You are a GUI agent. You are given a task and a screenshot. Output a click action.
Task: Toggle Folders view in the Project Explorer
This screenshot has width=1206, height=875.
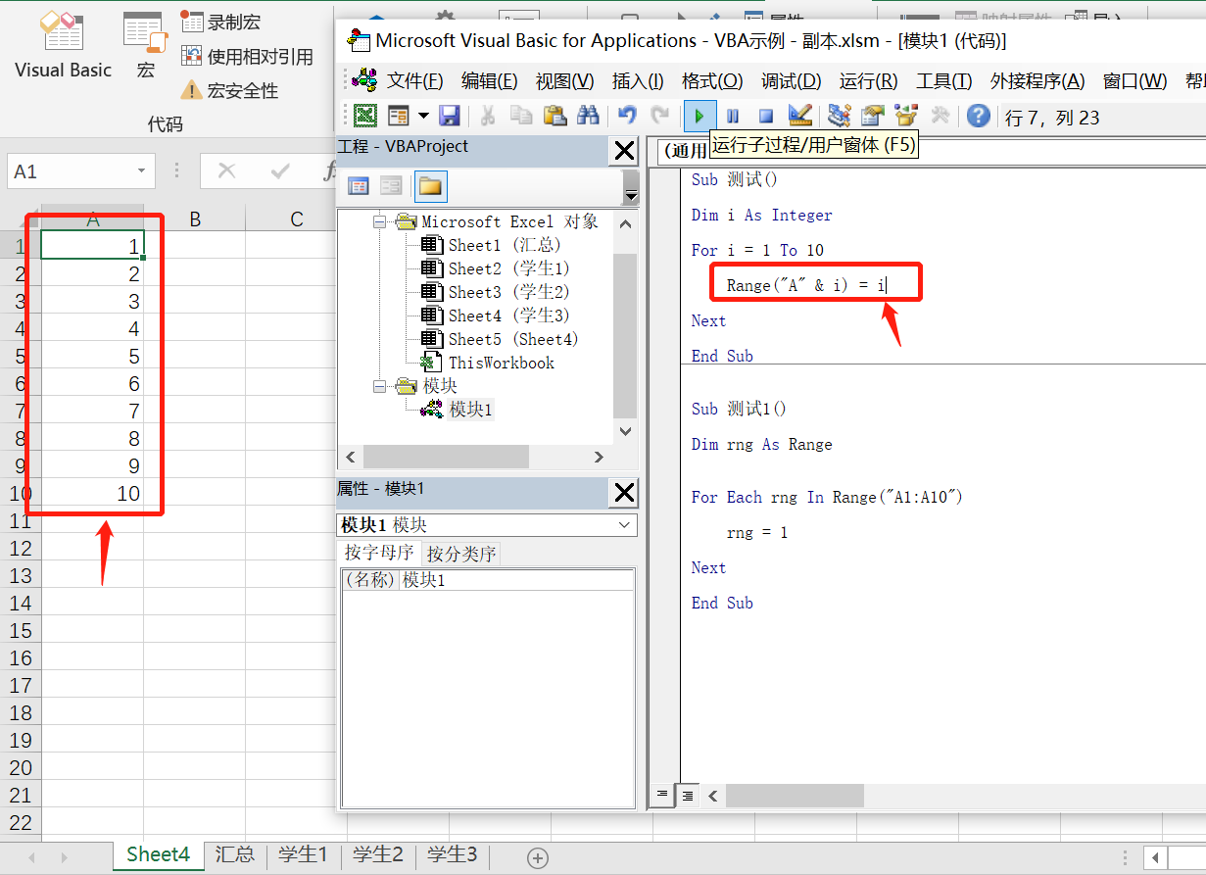point(431,186)
